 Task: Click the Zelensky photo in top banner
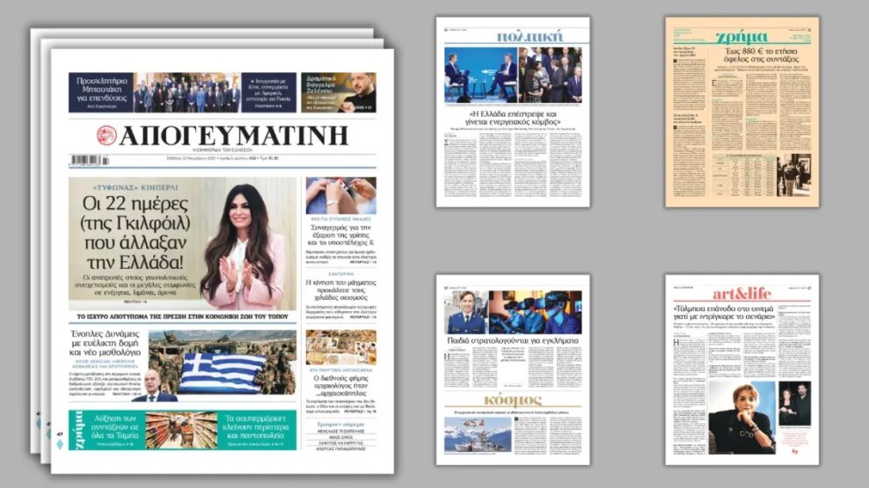click(x=357, y=92)
